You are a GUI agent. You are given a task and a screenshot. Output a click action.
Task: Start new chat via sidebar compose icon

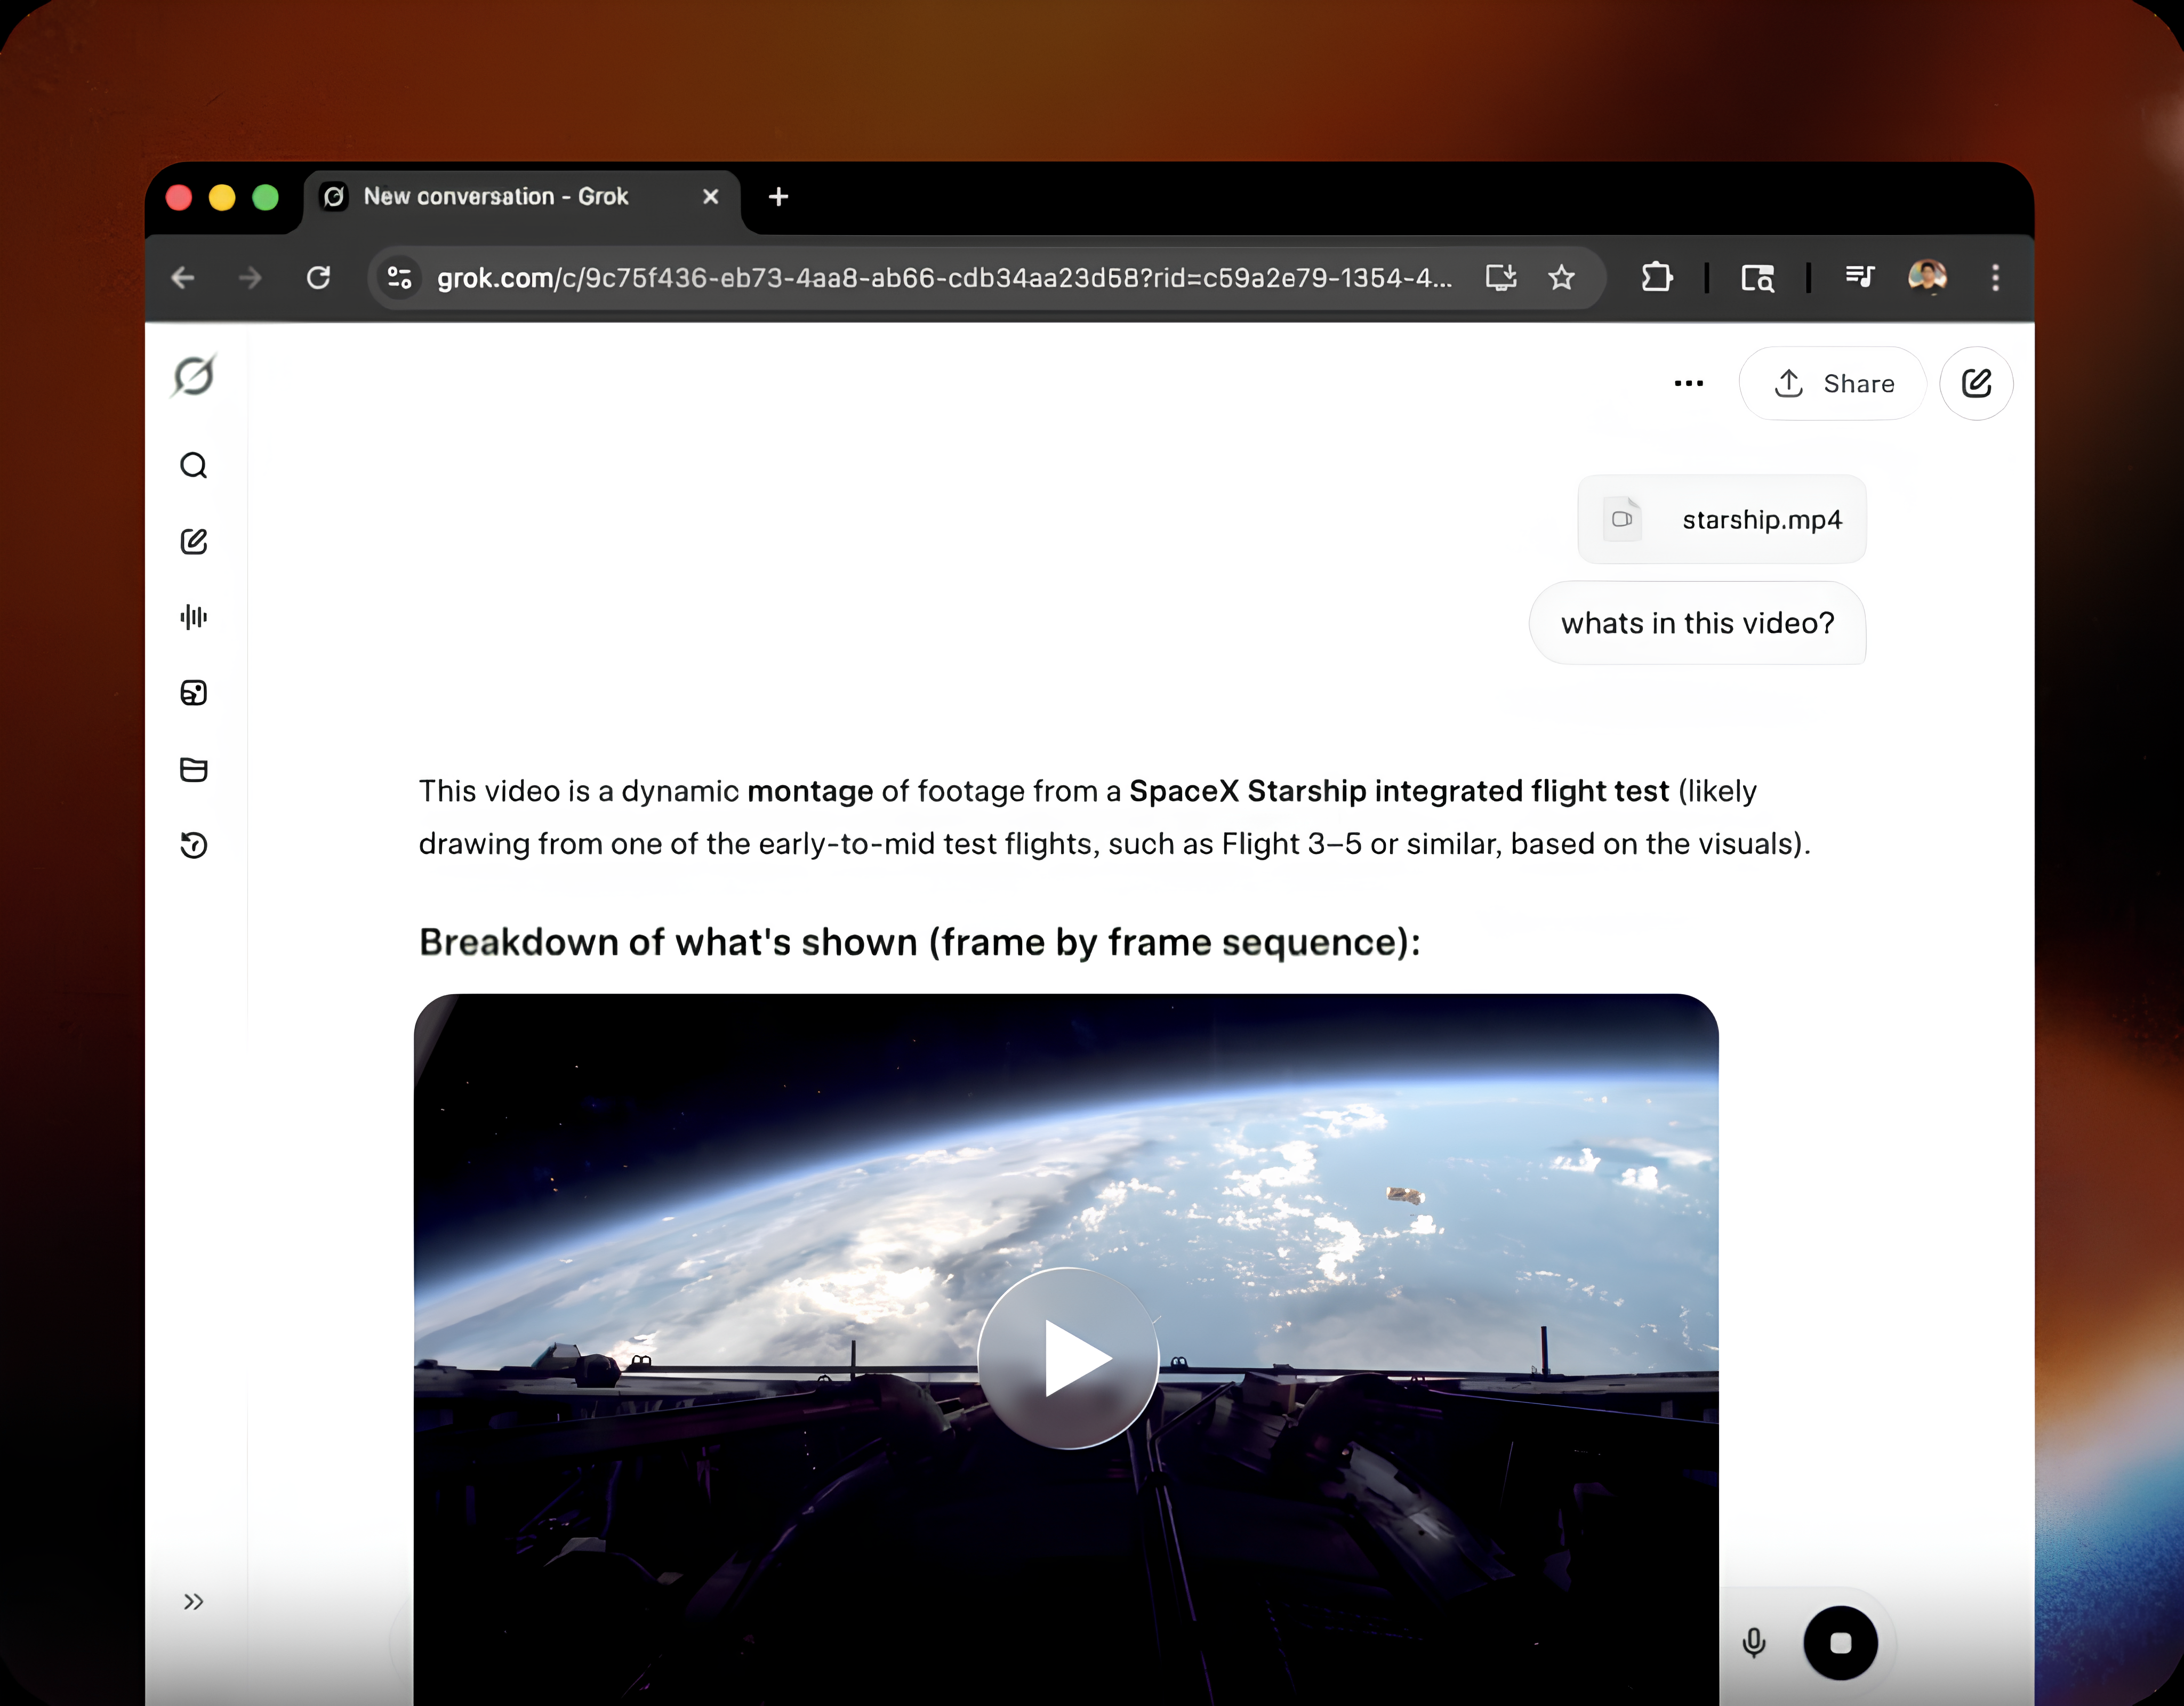tap(194, 542)
